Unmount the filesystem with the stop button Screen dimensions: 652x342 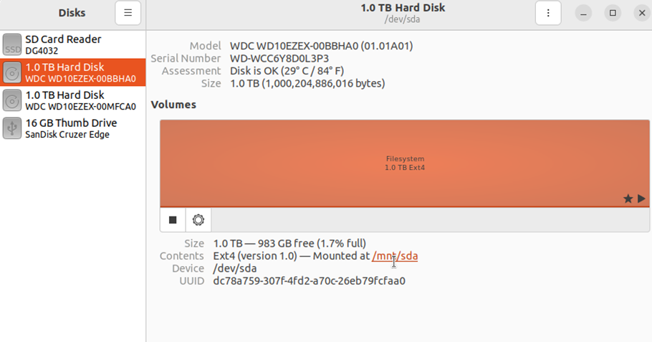coord(173,219)
